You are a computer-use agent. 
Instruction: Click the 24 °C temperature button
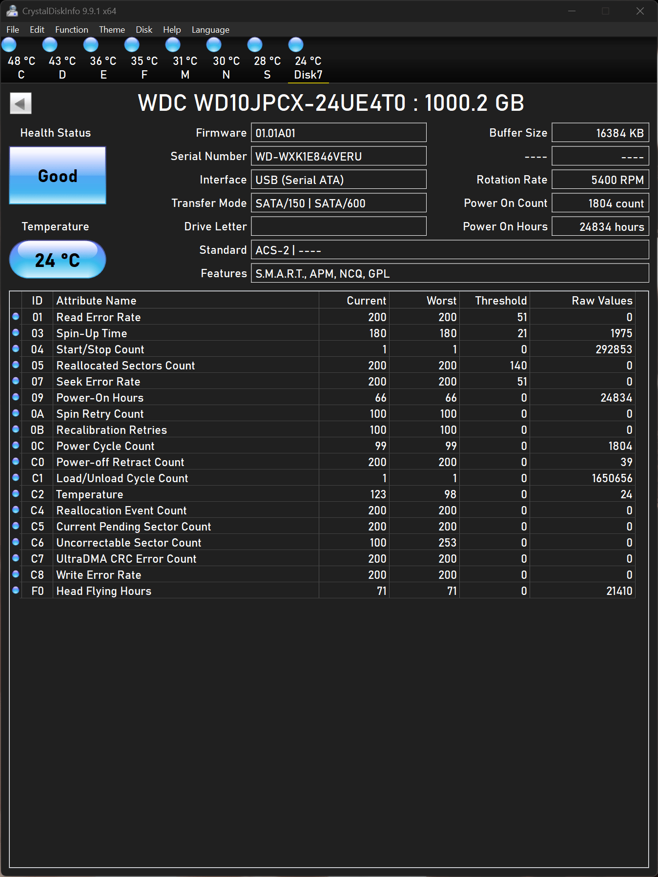pos(58,260)
